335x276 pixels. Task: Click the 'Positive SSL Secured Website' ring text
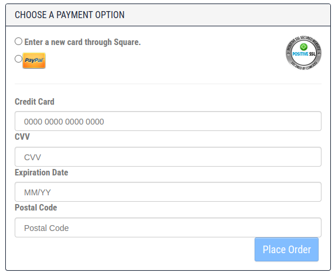(x=303, y=42)
